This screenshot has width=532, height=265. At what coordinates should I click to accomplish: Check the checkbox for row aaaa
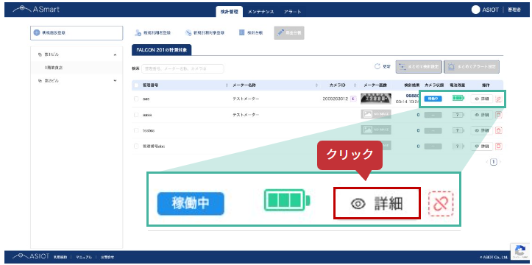tap(136, 115)
